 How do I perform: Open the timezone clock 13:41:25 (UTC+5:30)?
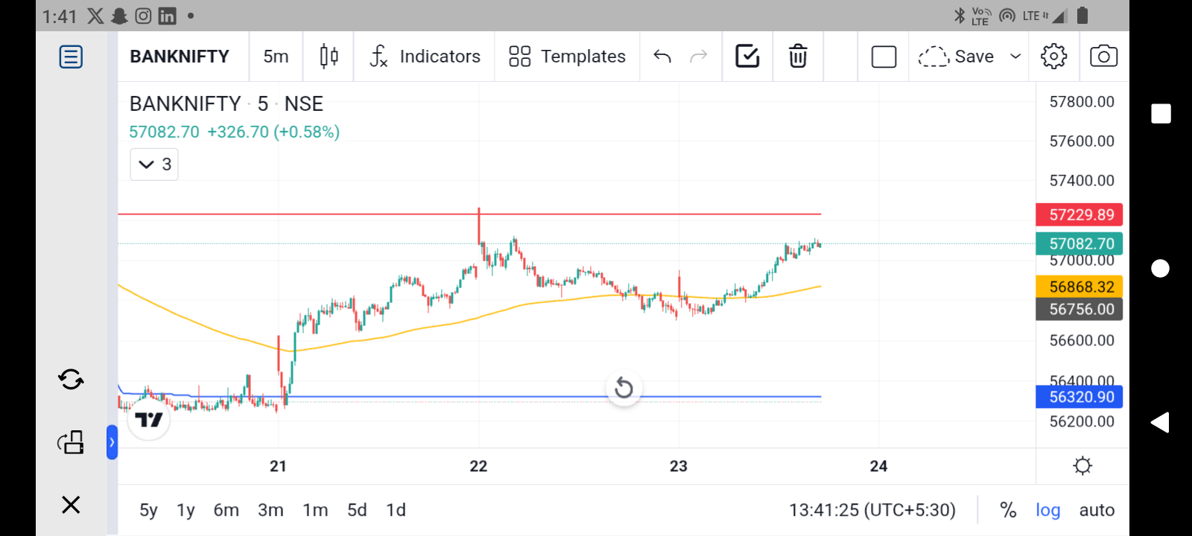tap(872, 510)
